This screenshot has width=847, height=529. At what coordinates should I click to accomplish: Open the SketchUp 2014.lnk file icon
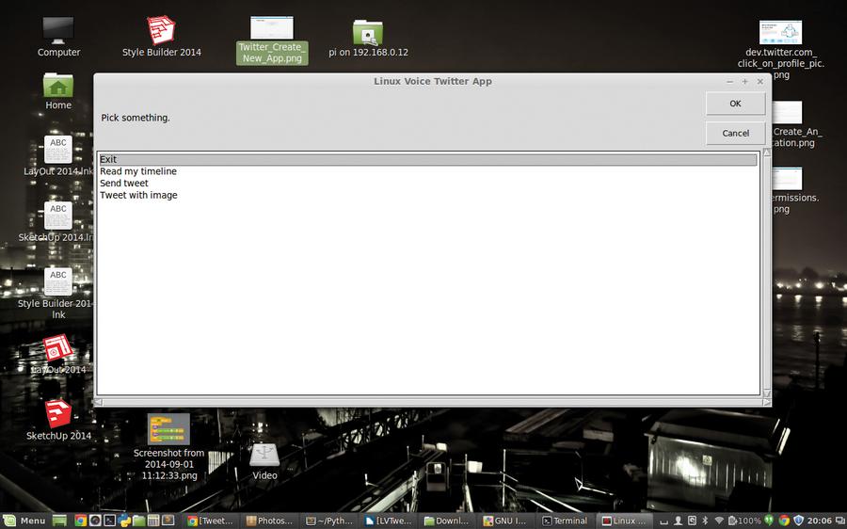57,221
